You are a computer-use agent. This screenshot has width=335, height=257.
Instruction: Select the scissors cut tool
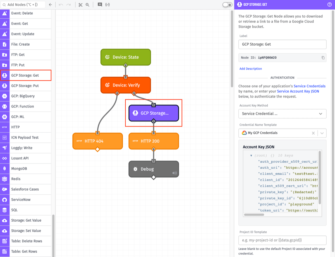click(80, 5)
